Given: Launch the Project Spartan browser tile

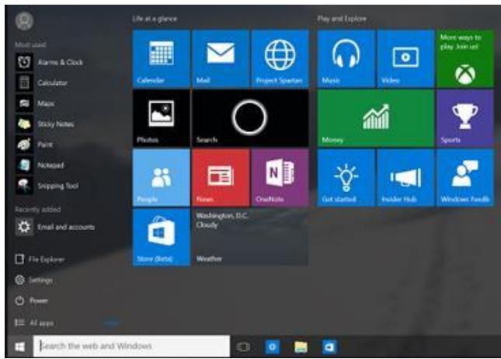Looking at the screenshot, I should [280, 58].
